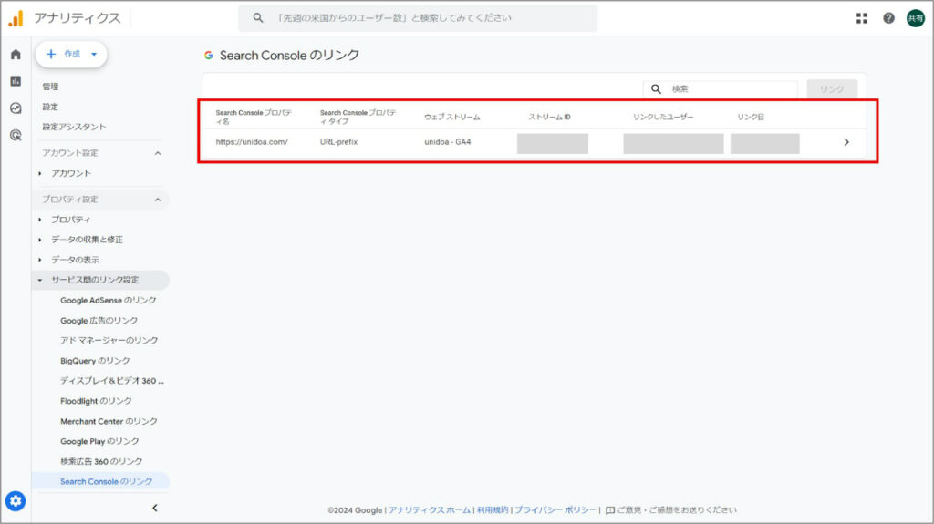Click the blue Admin gear icon

click(x=16, y=501)
